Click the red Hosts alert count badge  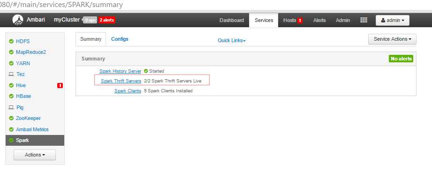point(300,20)
